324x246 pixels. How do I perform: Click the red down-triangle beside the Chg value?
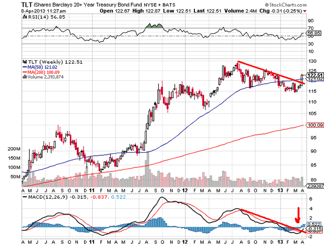[305, 11]
